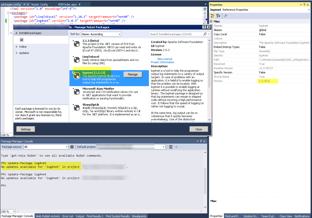Open the Error List tab

pos(68,216)
